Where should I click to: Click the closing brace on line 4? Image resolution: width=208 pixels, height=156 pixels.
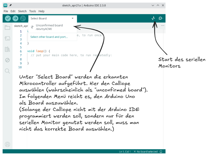point(28,43)
